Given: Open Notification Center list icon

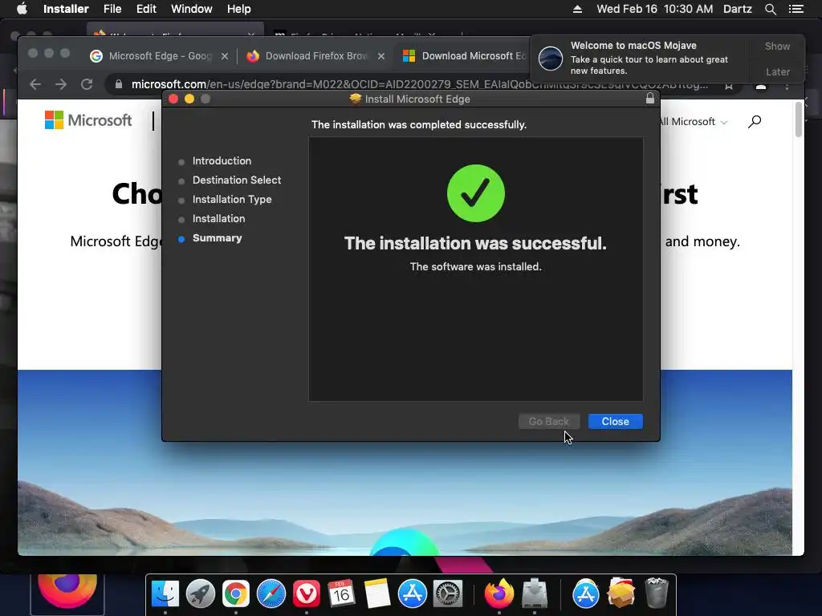Looking at the screenshot, I should (796, 9).
